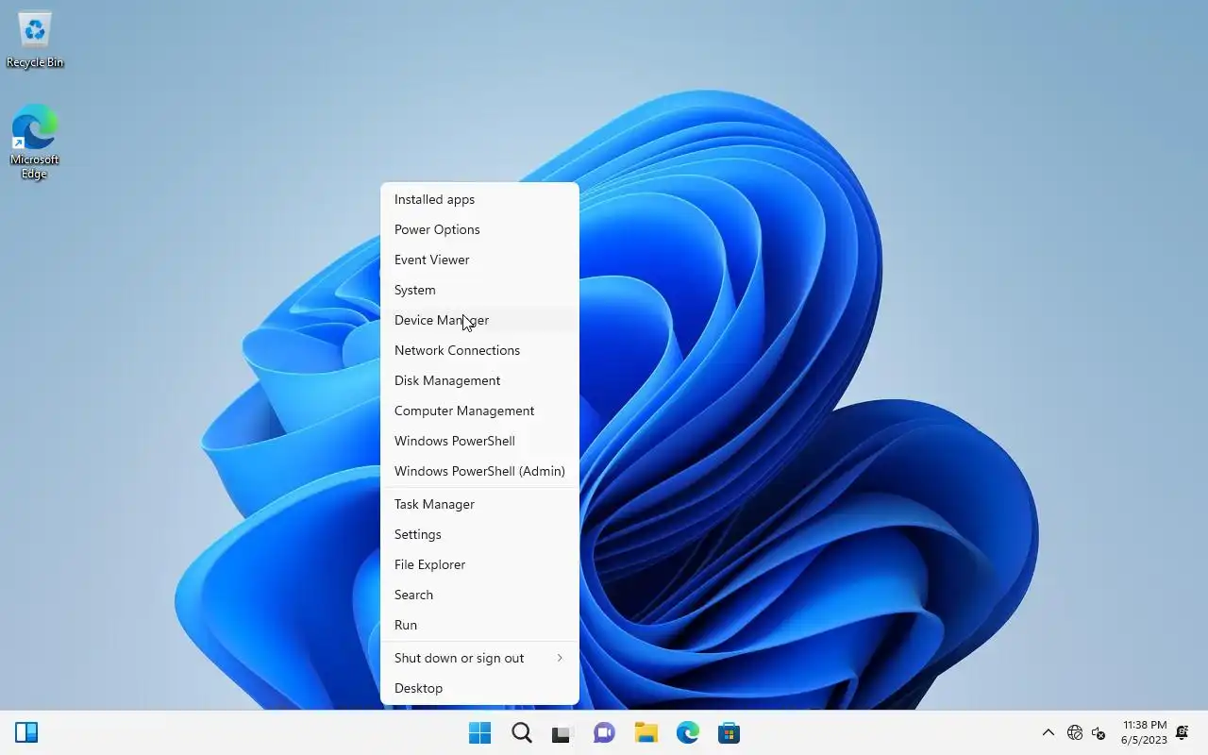Open taskbar Search magnifier

click(x=521, y=732)
